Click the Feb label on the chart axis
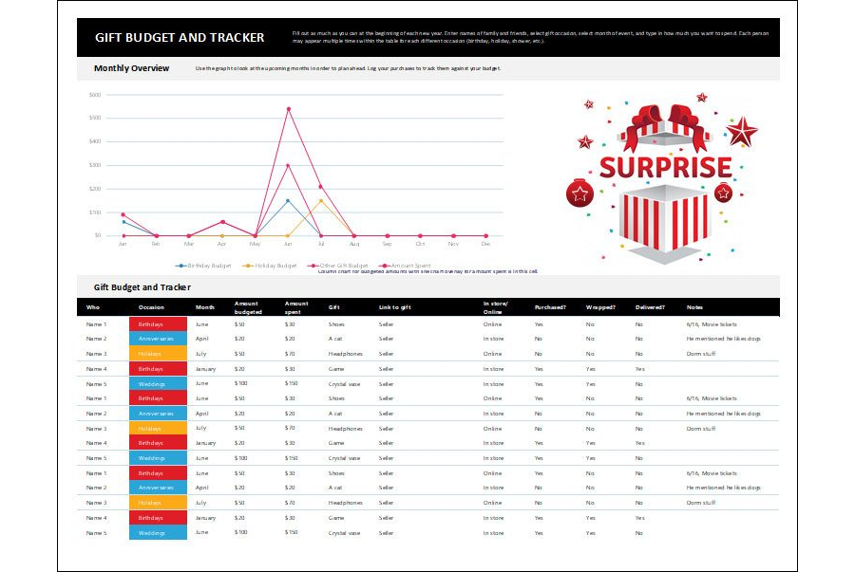The width and height of the screenshot is (855, 572). [x=156, y=244]
